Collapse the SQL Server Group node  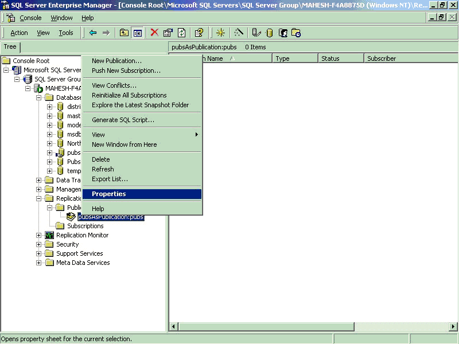click(x=17, y=79)
